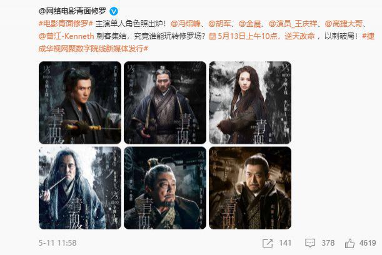The height and width of the screenshot is (255, 382).
Task: Open the top-middle poster of armored older man
Action: click(x=165, y=102)
